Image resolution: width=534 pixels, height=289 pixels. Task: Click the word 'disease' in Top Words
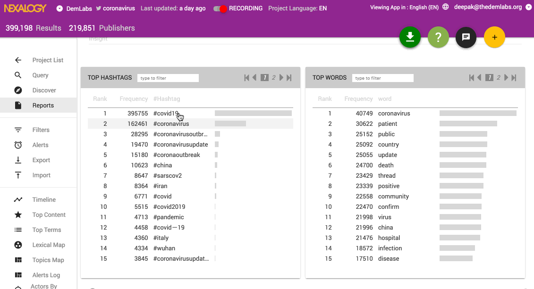pos(389,258)
